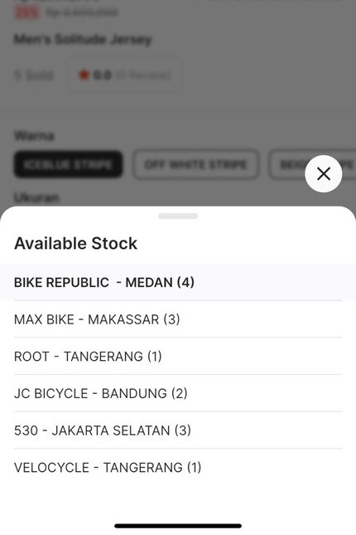The width and height of the screenshot is (356, 535).
Task: Open the Men's Solitude Jersey title
Action: point(83,39)
